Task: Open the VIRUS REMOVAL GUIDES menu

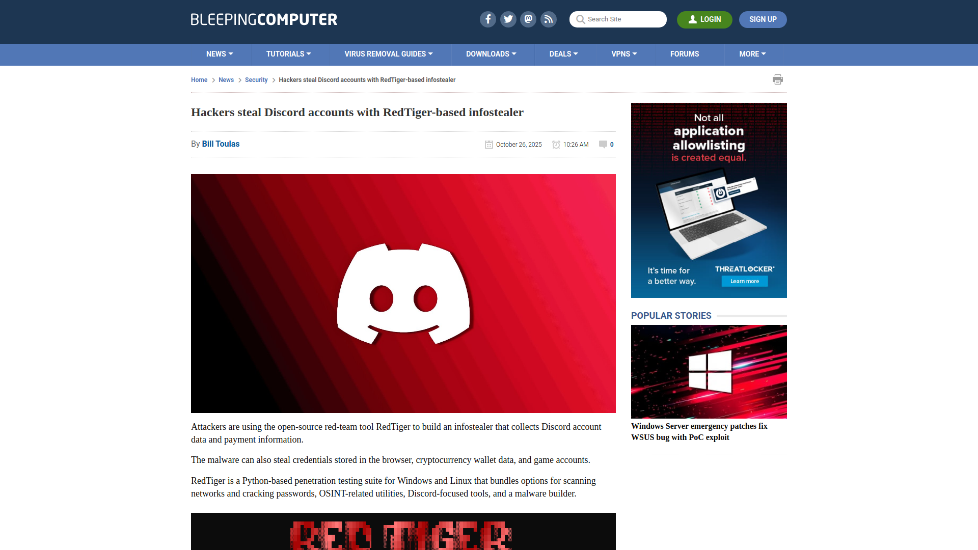Action: pyautogui.click(x=389, y=54)
